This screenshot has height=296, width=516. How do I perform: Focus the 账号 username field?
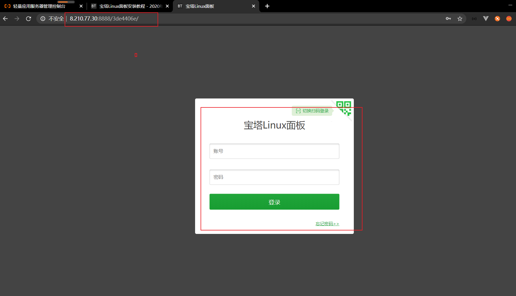pyautogui.click(x=274, y=151)
